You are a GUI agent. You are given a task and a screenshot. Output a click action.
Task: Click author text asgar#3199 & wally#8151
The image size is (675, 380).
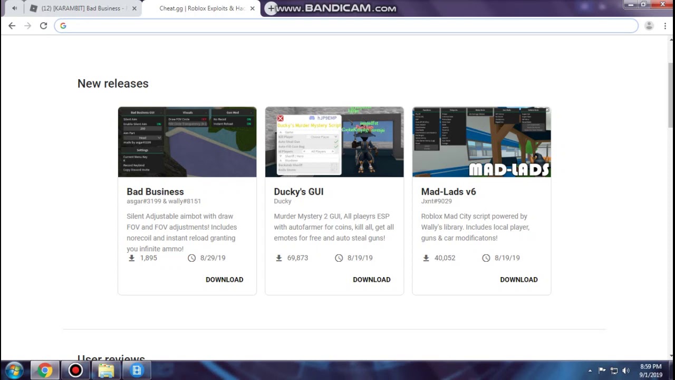pos(163,201)
